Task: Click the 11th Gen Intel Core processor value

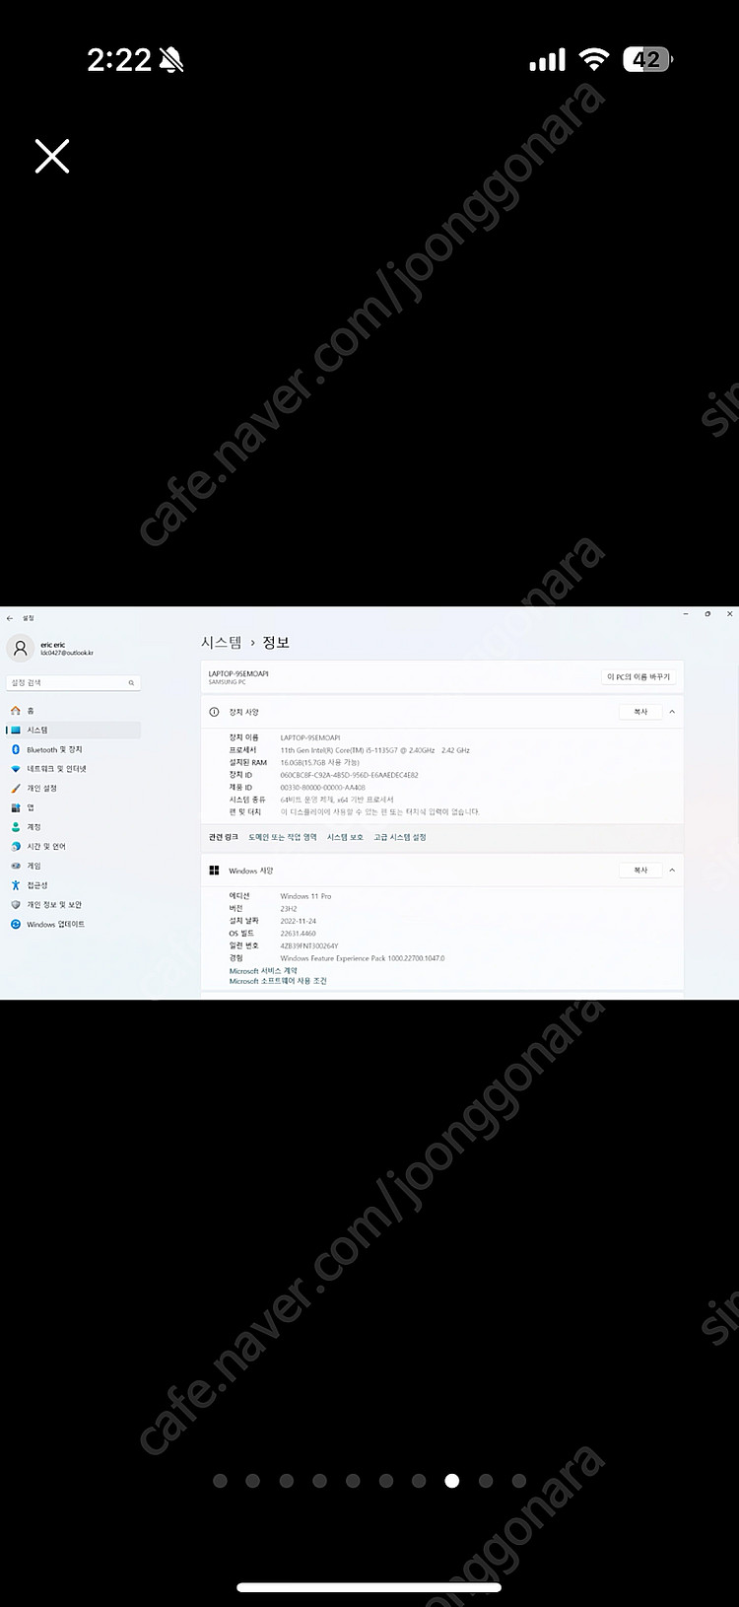Action: (x=374, y=750)
